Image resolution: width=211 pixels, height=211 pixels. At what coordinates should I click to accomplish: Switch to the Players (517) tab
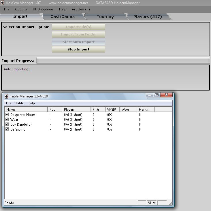(x=148, y=16)
